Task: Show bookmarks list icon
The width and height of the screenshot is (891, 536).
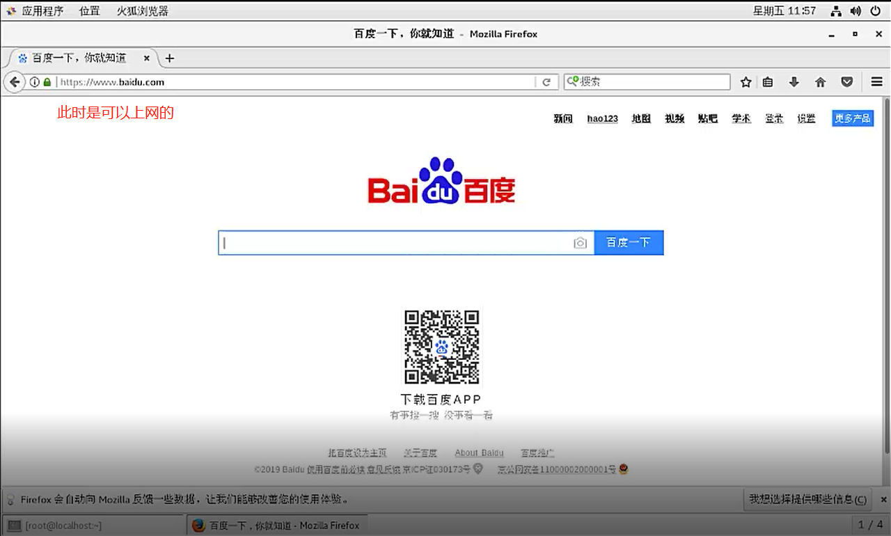Action: tap(768, 81)
